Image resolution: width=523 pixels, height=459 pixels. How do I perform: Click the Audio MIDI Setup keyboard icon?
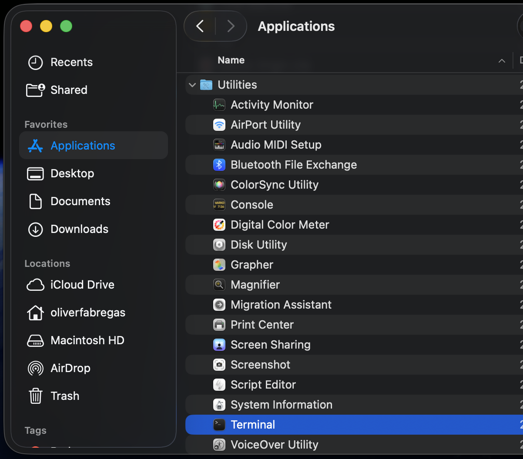pos(219,145)
